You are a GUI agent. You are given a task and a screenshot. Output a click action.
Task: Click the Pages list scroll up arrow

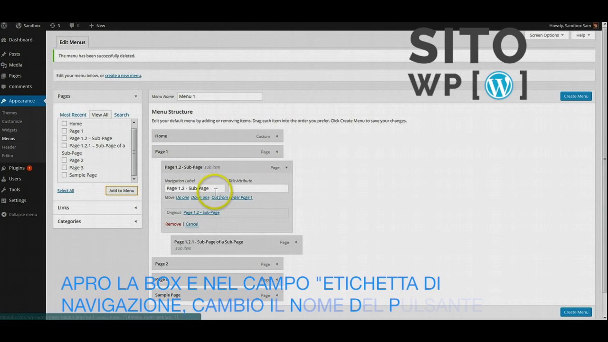pyautogui.click(x=134, y=123)
